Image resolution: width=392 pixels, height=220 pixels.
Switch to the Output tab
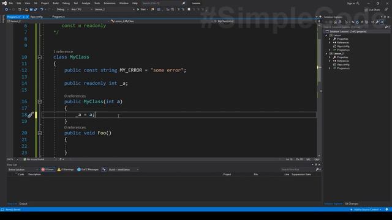point(23,204)
